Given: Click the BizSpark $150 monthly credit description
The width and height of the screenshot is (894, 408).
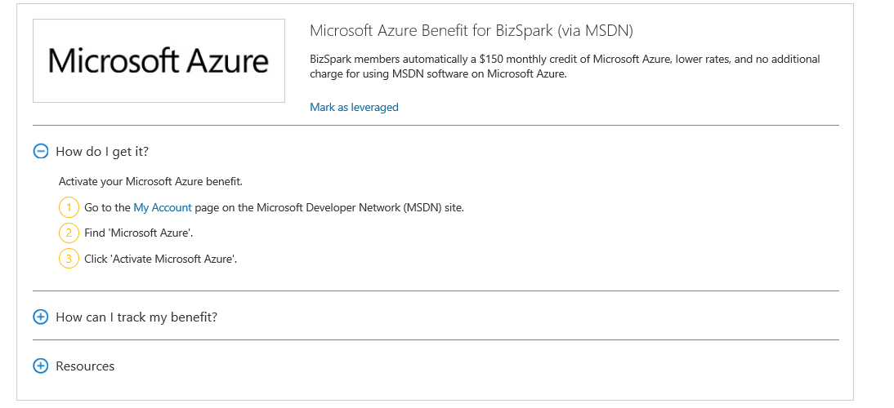Looking at the screenshot, I should click(x=565, y=67).
